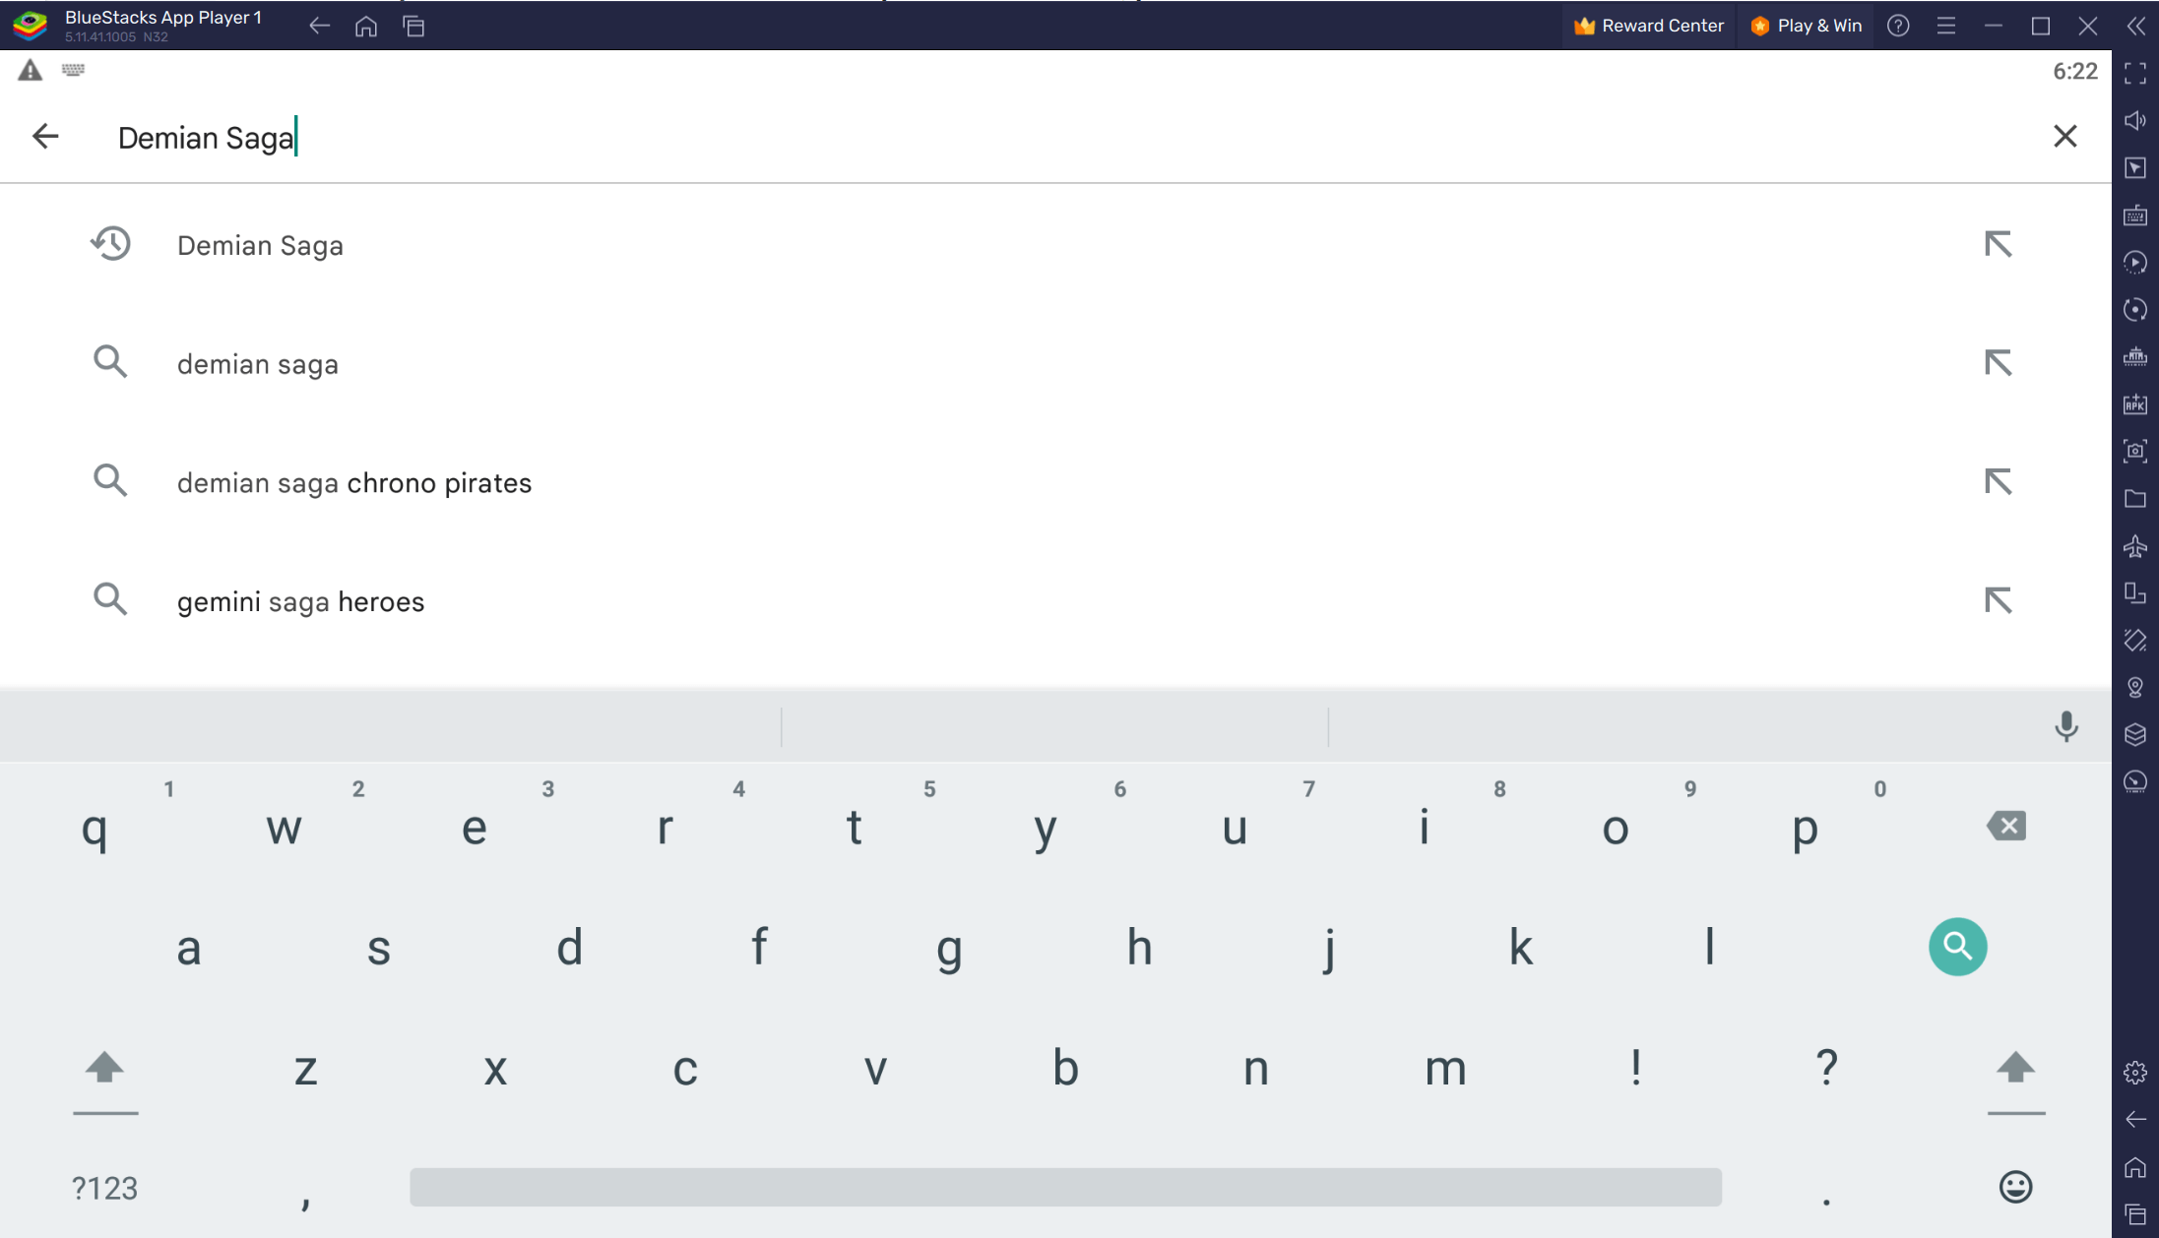Screen dimensions: 2159x1238
Task: Switch keyboard to ?123 symbols
Action: [104, 1188]
